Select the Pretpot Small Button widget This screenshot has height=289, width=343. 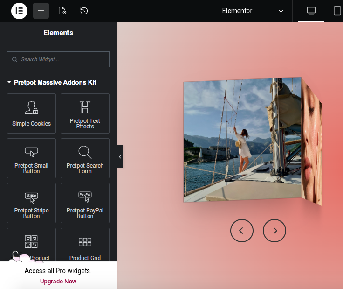pyautogui.click(x=32, y=158)
